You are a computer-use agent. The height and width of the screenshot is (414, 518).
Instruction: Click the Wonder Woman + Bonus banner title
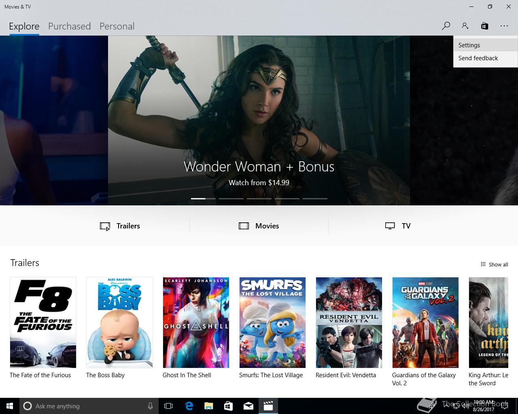pos(259,167)
